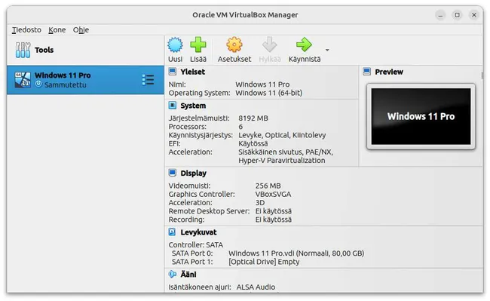
Task: Open the Kone menu
Action: [57, 29]
